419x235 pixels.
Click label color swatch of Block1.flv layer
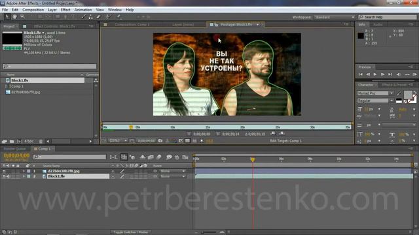pyautogui.click(x=29, y=176)
